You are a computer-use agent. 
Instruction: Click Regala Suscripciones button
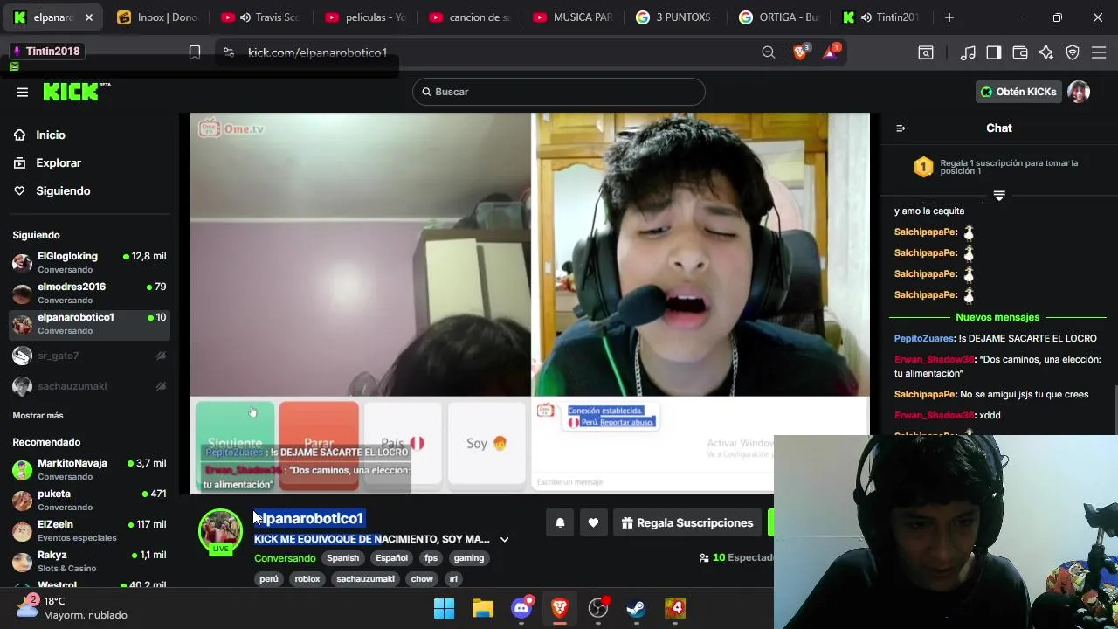pyautogui.click(x=687, y=522)
